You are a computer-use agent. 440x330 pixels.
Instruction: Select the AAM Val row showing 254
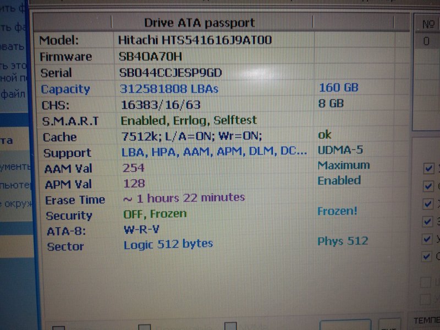pos(134,168)
